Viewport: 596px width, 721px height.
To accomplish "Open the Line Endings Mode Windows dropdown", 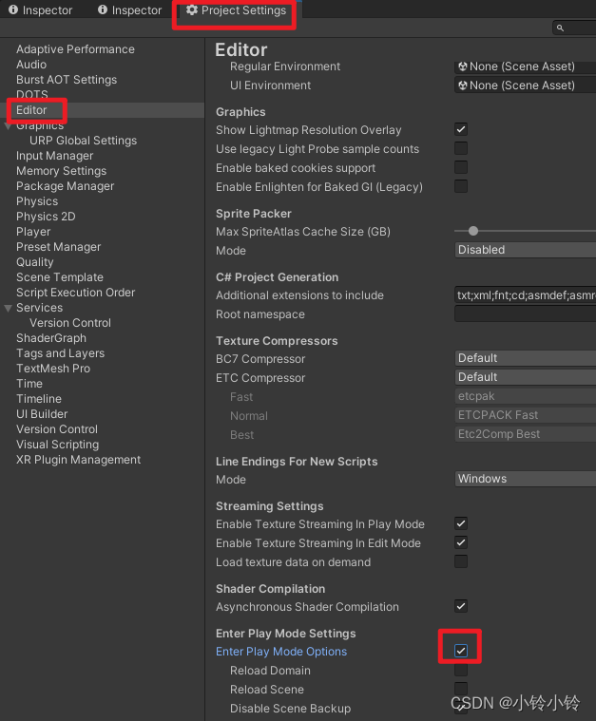I will pos(525,479).
